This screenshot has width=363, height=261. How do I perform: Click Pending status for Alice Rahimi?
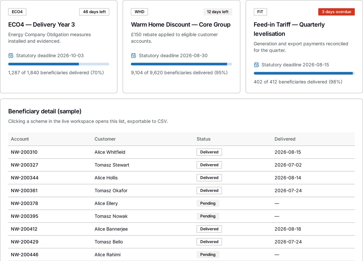(x=208, y=255)
